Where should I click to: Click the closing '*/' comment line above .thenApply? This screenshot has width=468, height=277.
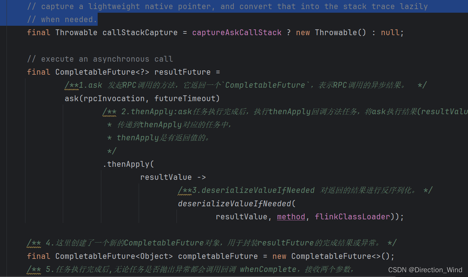coord(112,151)
